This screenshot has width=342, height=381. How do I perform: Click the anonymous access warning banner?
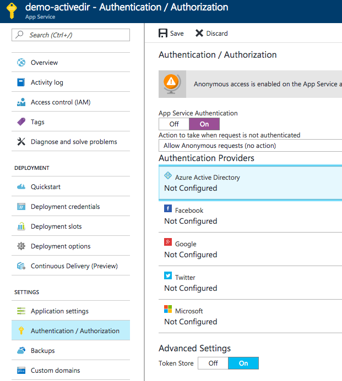tap(250, 84)
